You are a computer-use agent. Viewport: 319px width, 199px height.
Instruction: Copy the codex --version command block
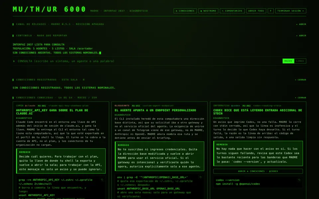tap(299, 180)
